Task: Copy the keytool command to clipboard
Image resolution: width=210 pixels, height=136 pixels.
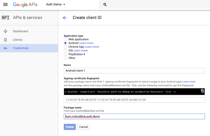Action: click(202, 91)
